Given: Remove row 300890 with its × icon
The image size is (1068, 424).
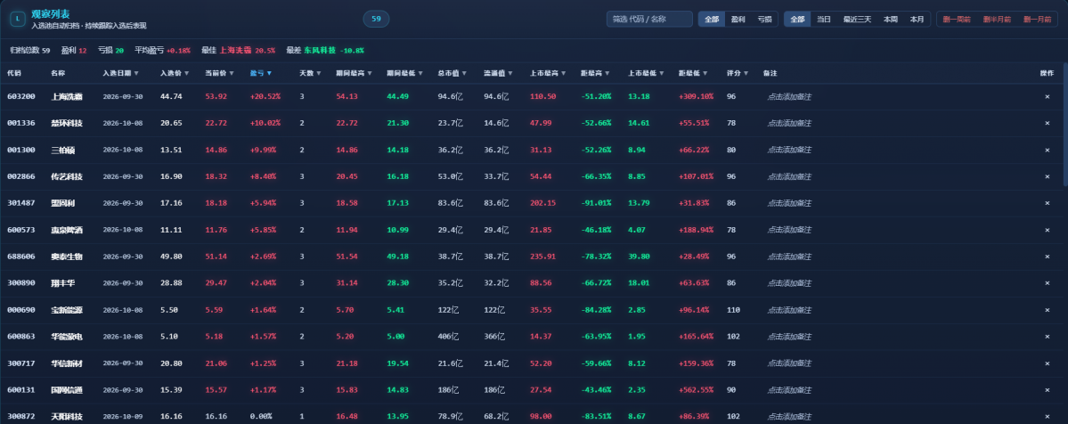Looking at the screenshot, I should 1047,283.
